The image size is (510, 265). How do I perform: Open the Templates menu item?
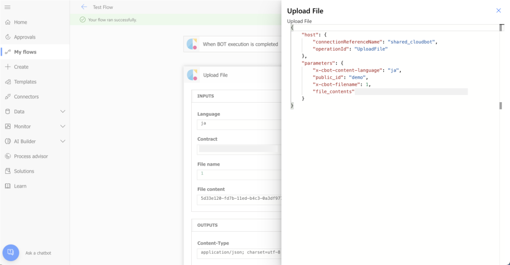35,82
